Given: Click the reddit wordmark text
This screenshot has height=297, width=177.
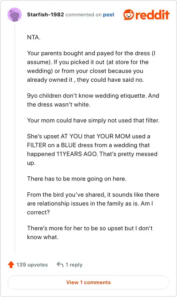Looking at the screenshot, I should [x=152, y=15].
